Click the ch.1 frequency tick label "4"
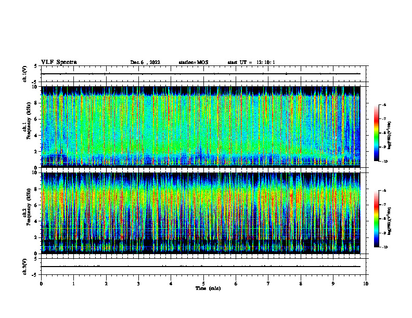This screenshot has width=412, height=318. coord(36,136)
